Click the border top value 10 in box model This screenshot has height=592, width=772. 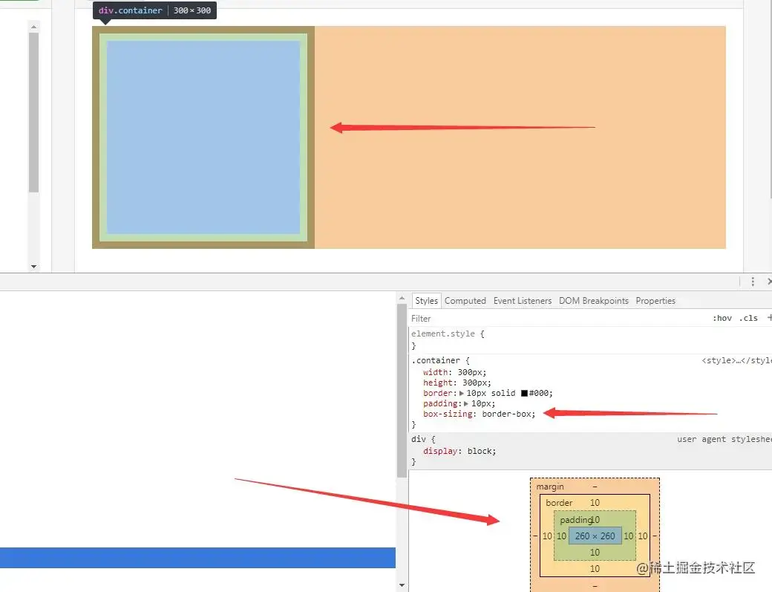coord(595,503)
